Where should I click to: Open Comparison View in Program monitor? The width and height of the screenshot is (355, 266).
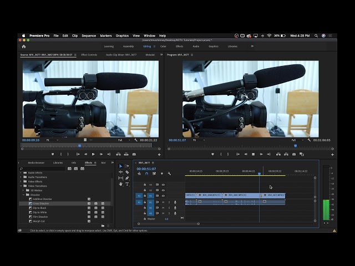coord(302,154)
